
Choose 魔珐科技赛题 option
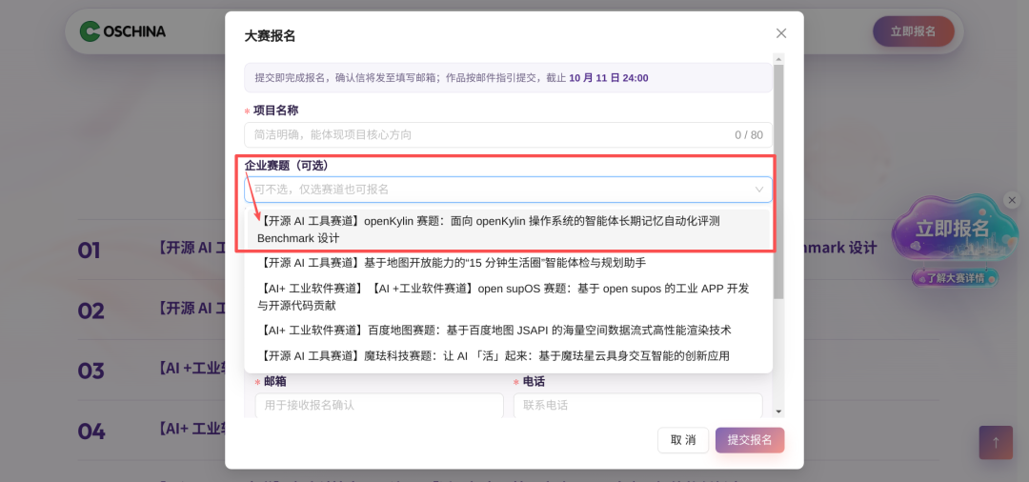[x=508, y=356]
